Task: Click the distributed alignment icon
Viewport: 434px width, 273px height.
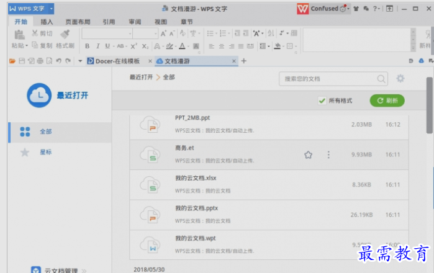Action: 250,46
